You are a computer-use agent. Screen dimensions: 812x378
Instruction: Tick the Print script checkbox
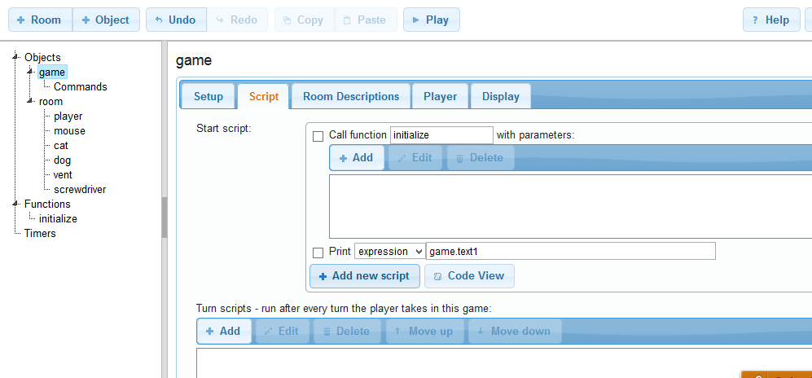coord(318,253)
